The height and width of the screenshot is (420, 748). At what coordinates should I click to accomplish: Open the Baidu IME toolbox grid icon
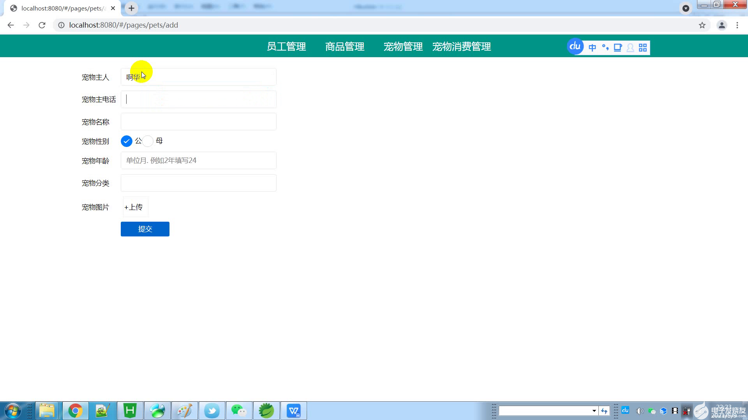[643, 47]
